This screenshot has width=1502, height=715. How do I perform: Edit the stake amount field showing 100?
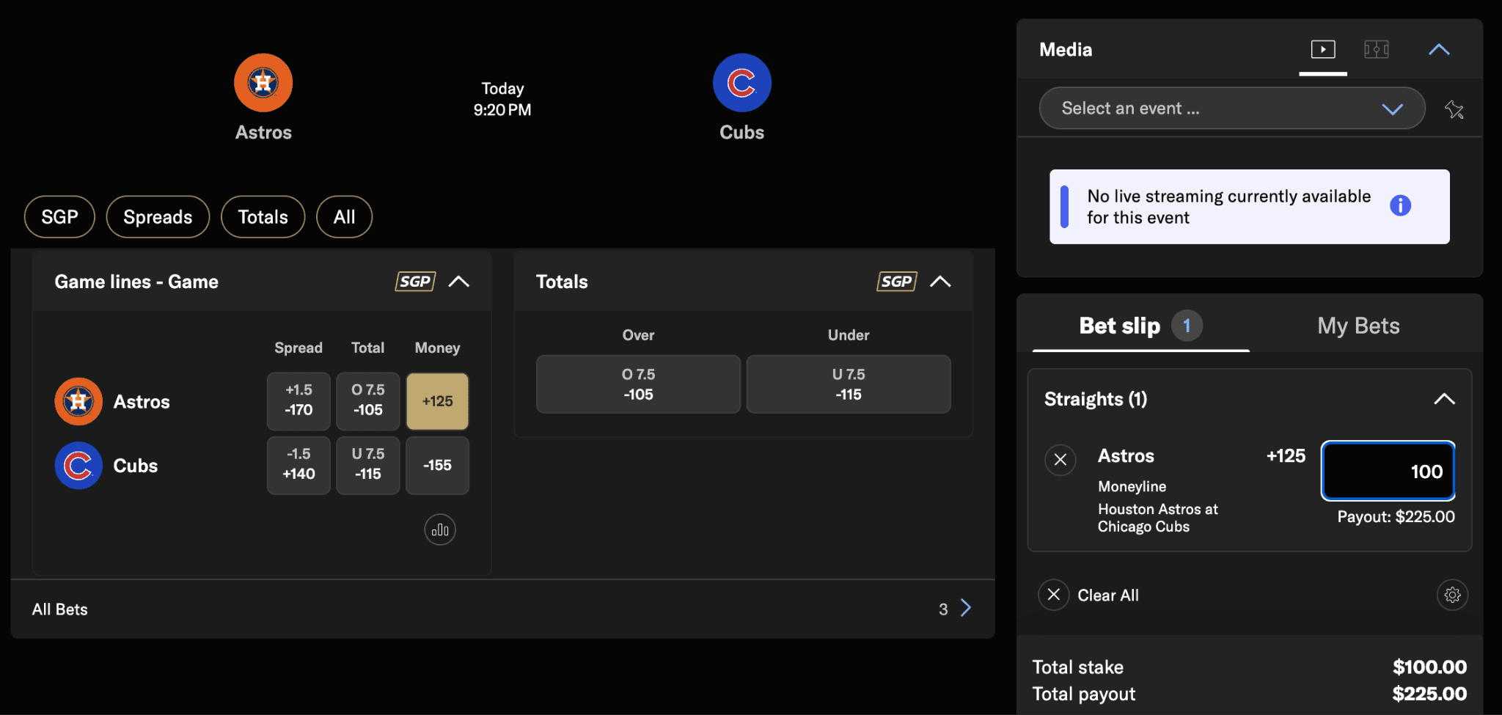click(1388, 471)
